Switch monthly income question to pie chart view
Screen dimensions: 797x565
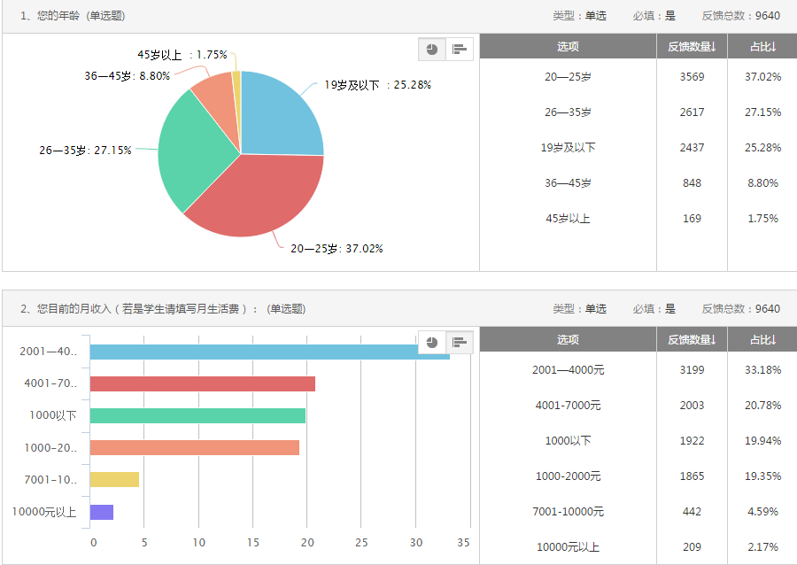(x=431, y=343)
